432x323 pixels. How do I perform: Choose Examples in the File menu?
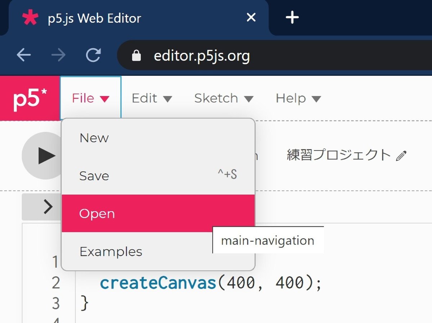pos(111,252)
